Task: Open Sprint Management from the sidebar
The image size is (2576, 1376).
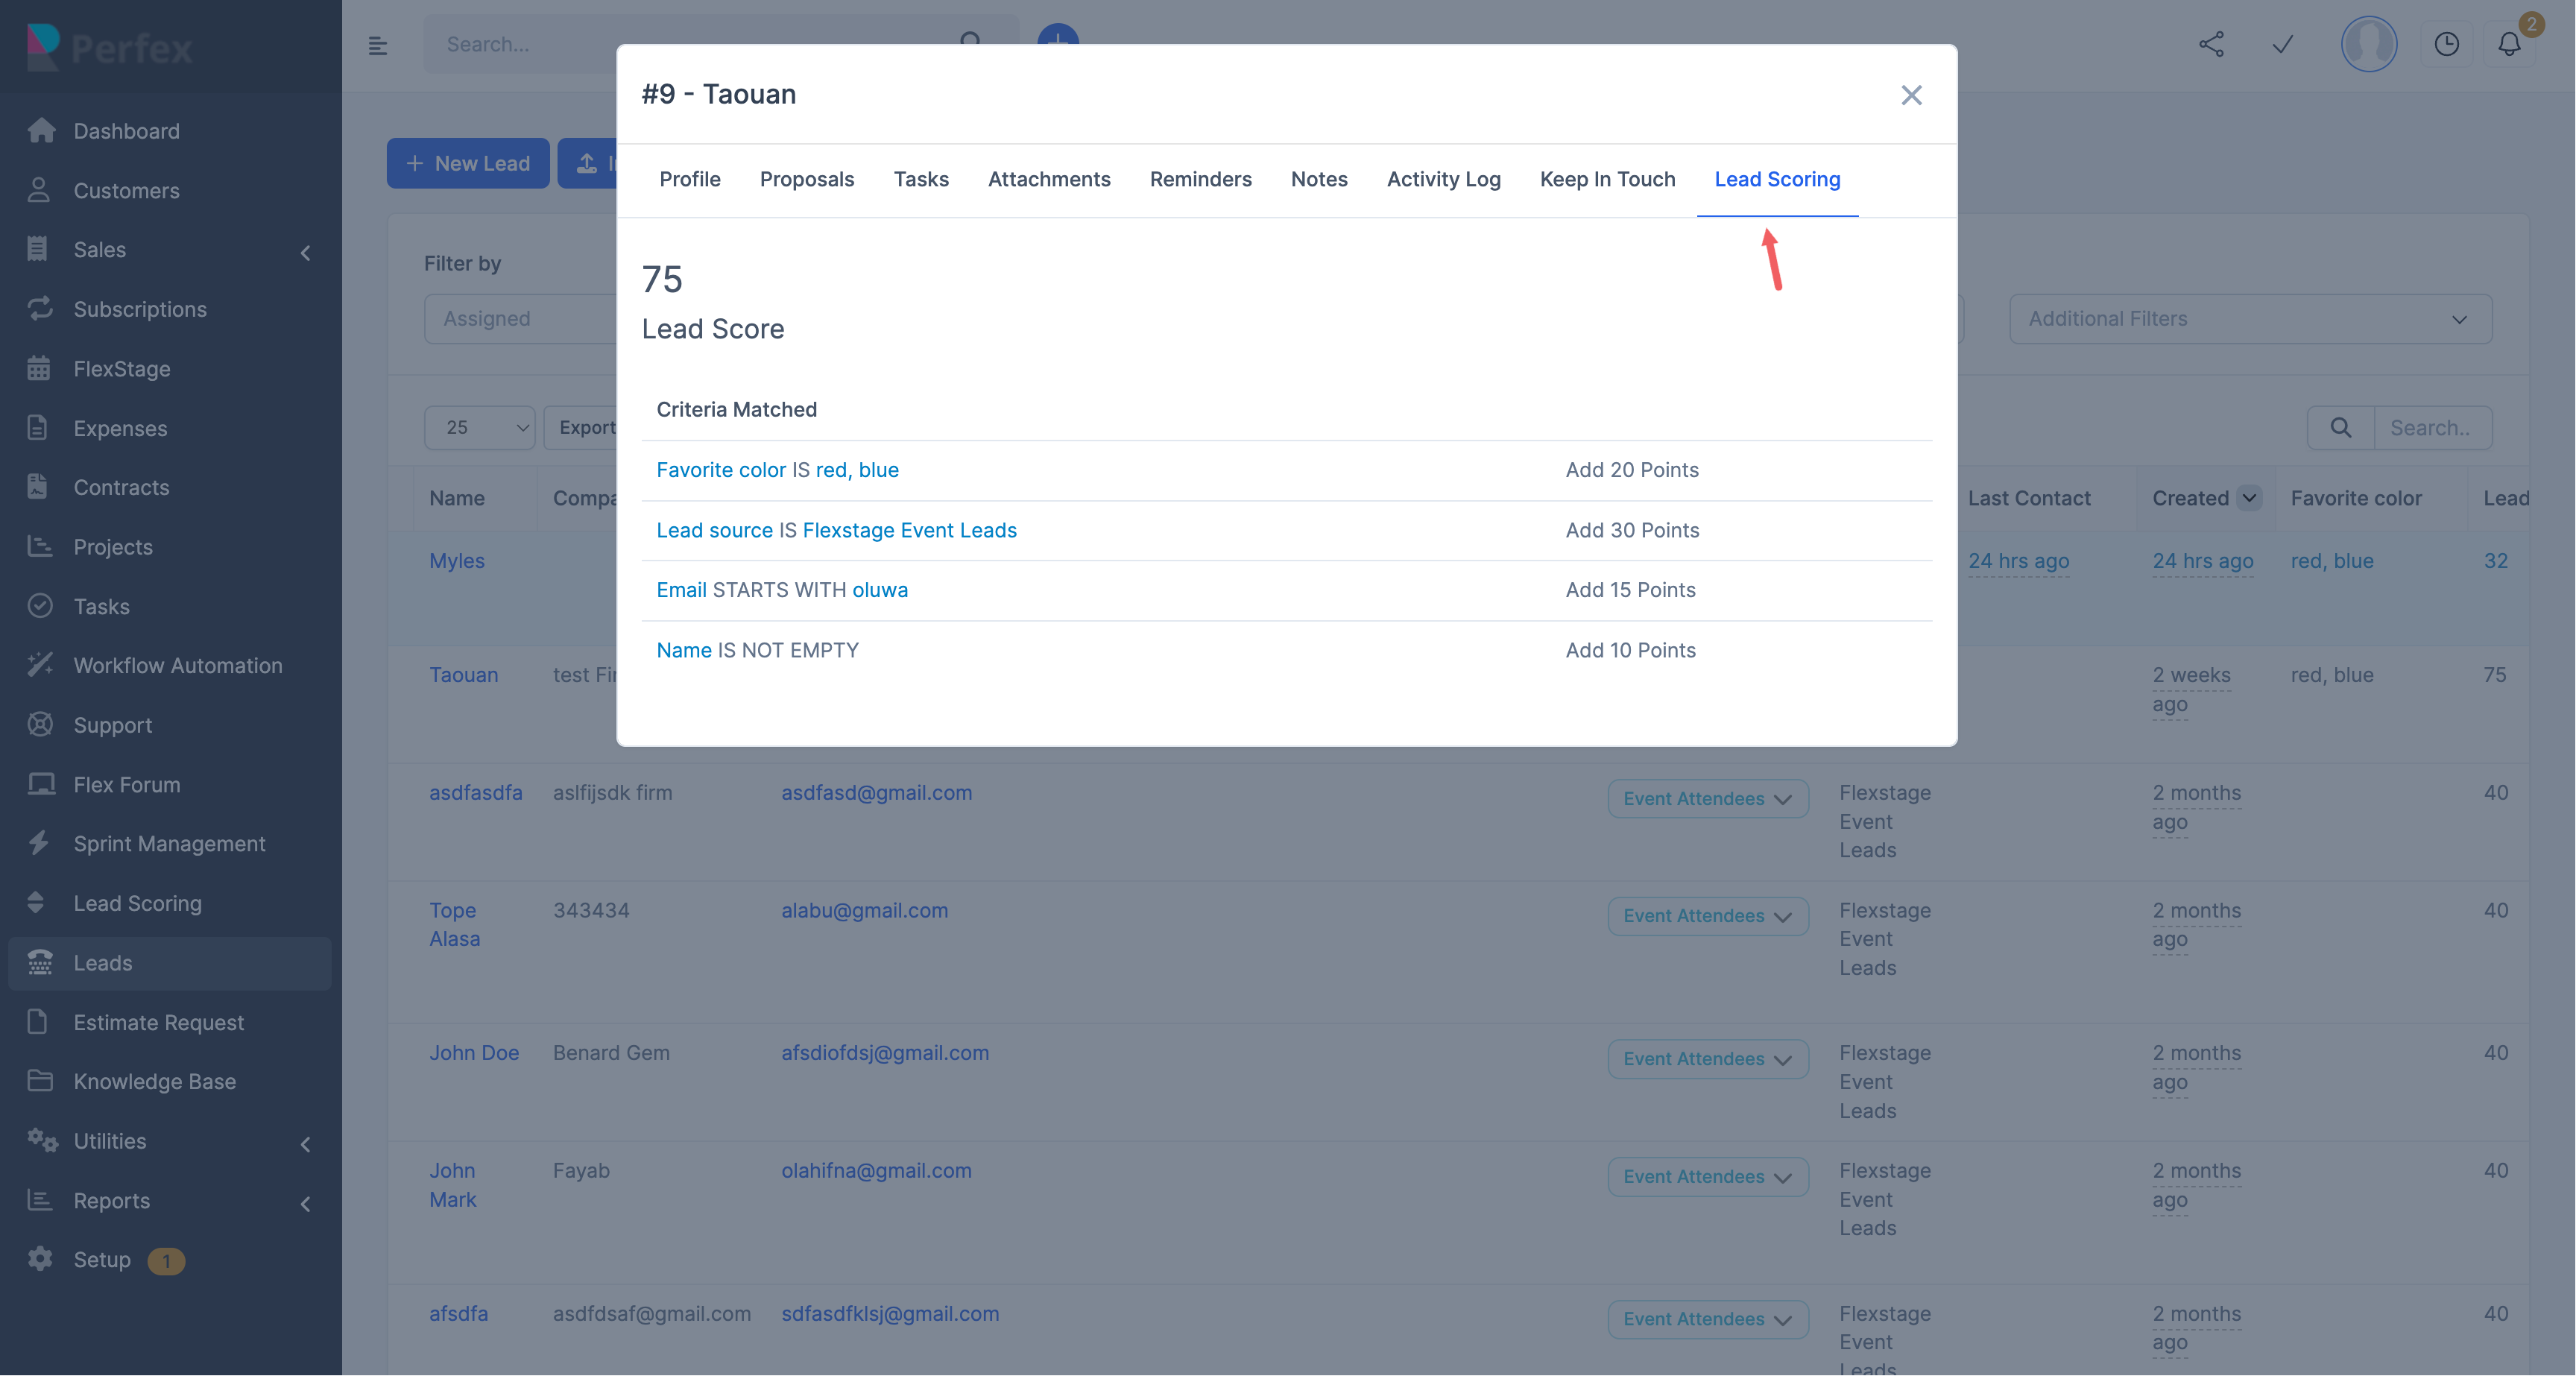Action: pyautogui.click(x=169, y=843)
